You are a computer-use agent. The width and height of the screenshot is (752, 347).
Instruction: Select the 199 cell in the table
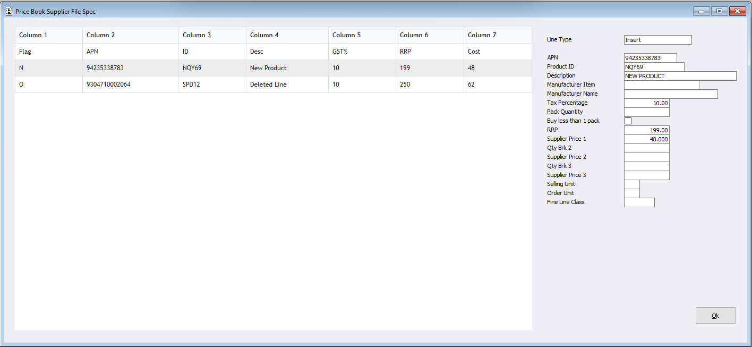(x=430, y=68)
